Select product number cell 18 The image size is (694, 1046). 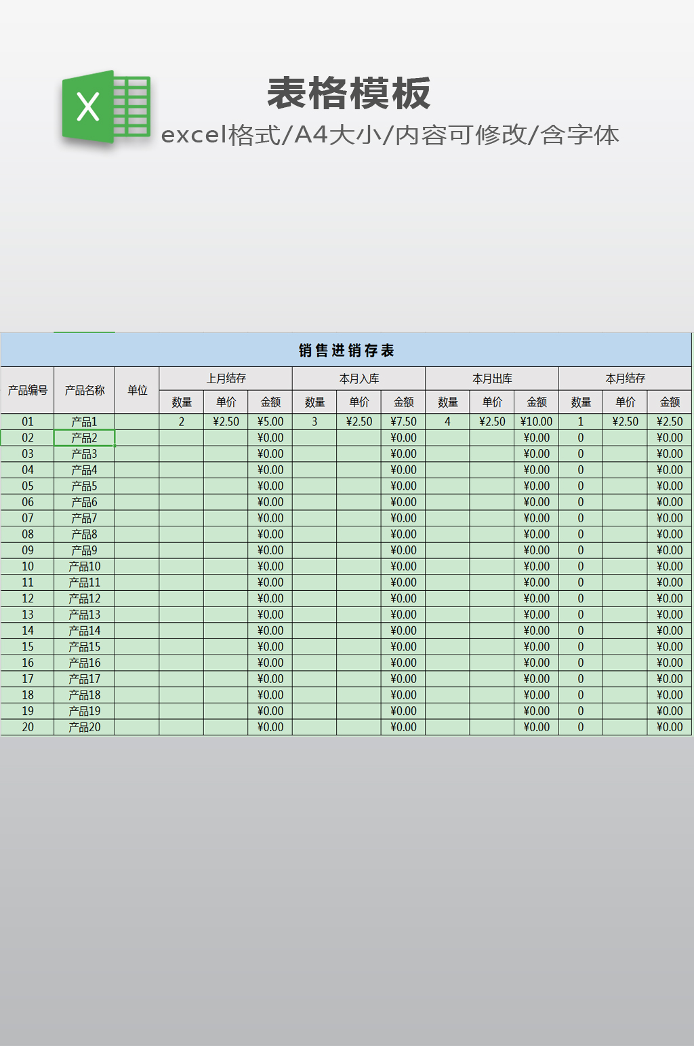click(28, 695)
